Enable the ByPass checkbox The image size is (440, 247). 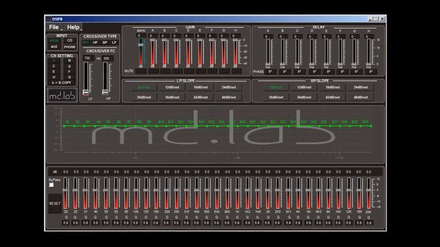(x=52, y=185)
